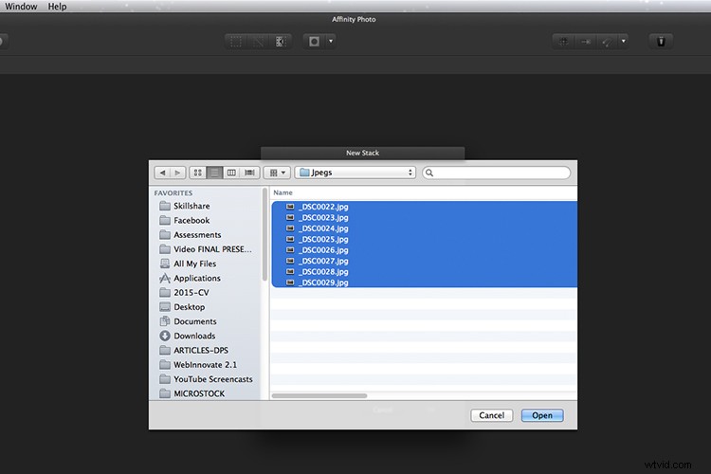Switch to icon view in file dialog

[198, 173]
